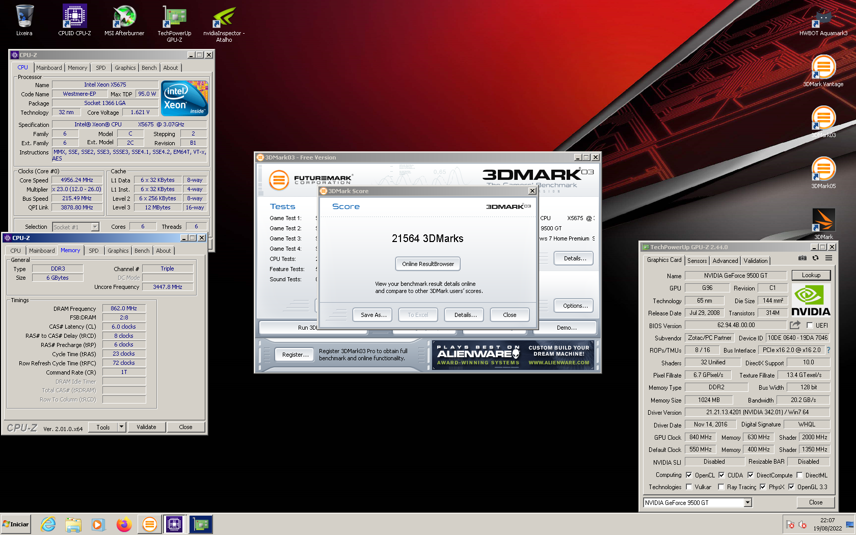856x535 pixels.
Task: Click Validate in CPU-Z
Action: (146, 427)
